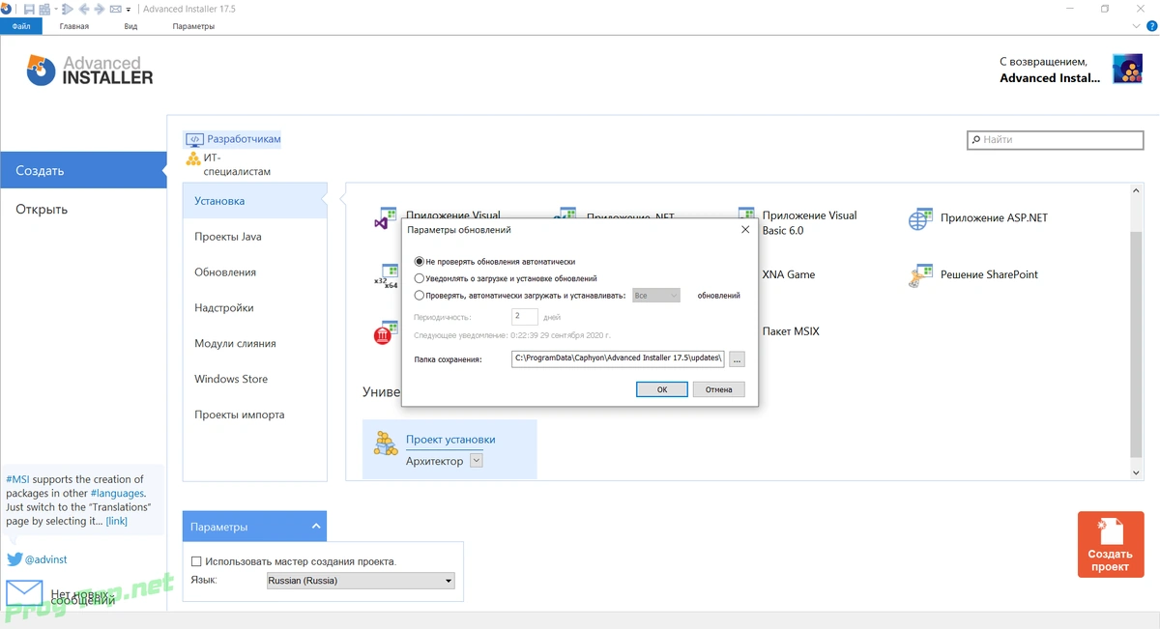Screen dimensions: 1160x629
Task: Open the quick access toolbar customize arrow
Action: [129, 10]
